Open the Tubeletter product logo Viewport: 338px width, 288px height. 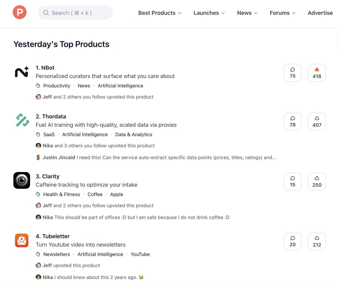point(22,240)
